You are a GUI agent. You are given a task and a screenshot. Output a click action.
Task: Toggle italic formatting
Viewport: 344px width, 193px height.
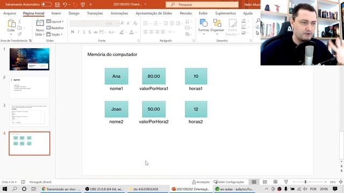(78, 32)
